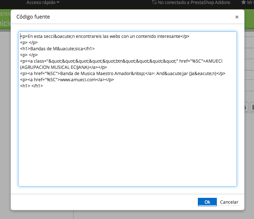Image resolution: width=254 pixels, height=219 pixels.
Task: Click 'No conectado a PrestaShop Addons'
Action: (194, 3)
